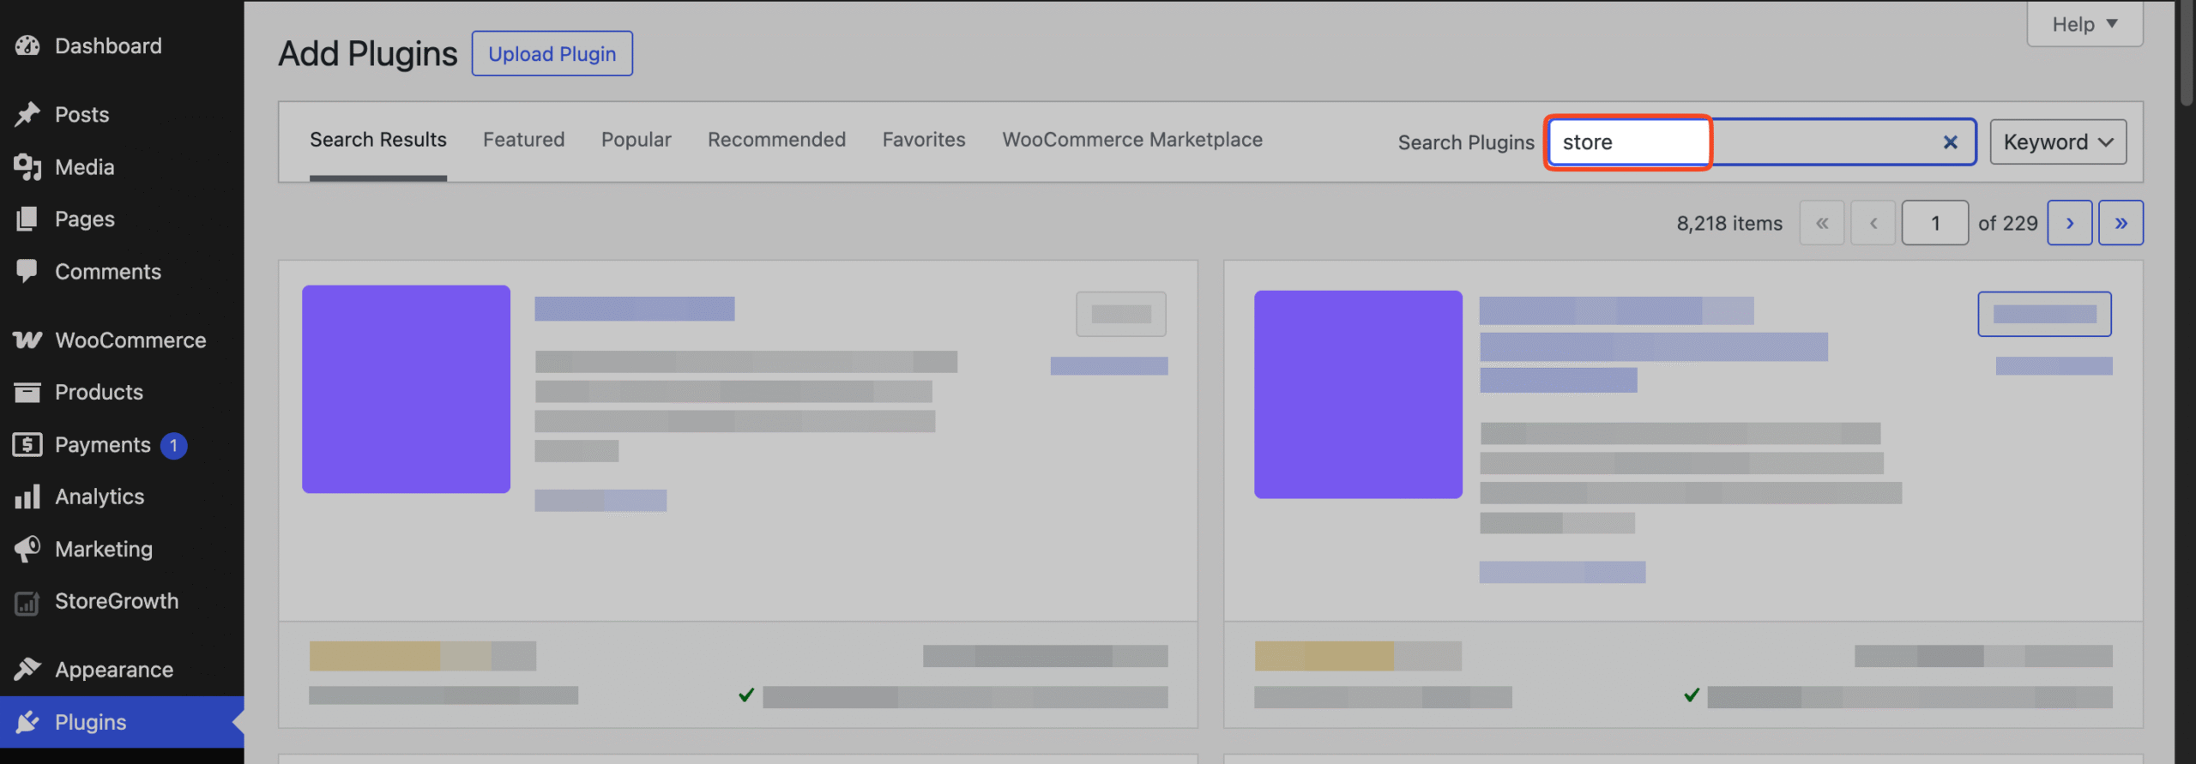The width and height of the screenshot is (2196, 764).
Task: Click the Comments speech bubble icon
Action: click(27, 271)
